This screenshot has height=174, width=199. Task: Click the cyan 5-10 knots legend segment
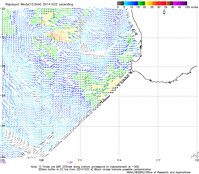[x=127, y=3]
